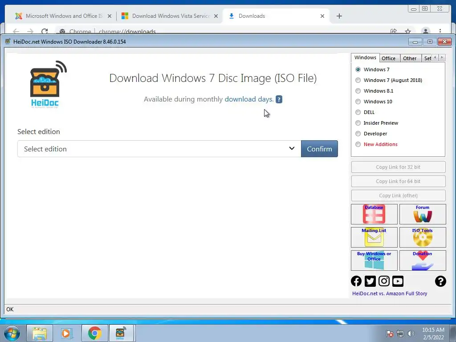This screenshot has height=342, width=456.
Task: Open the Donation icon tile
Action: [x=423, y=261]
